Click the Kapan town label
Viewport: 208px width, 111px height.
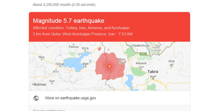156,47
